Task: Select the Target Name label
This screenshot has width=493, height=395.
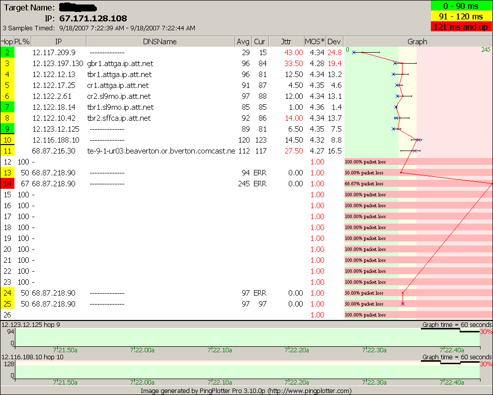Action: coord(29,7)
